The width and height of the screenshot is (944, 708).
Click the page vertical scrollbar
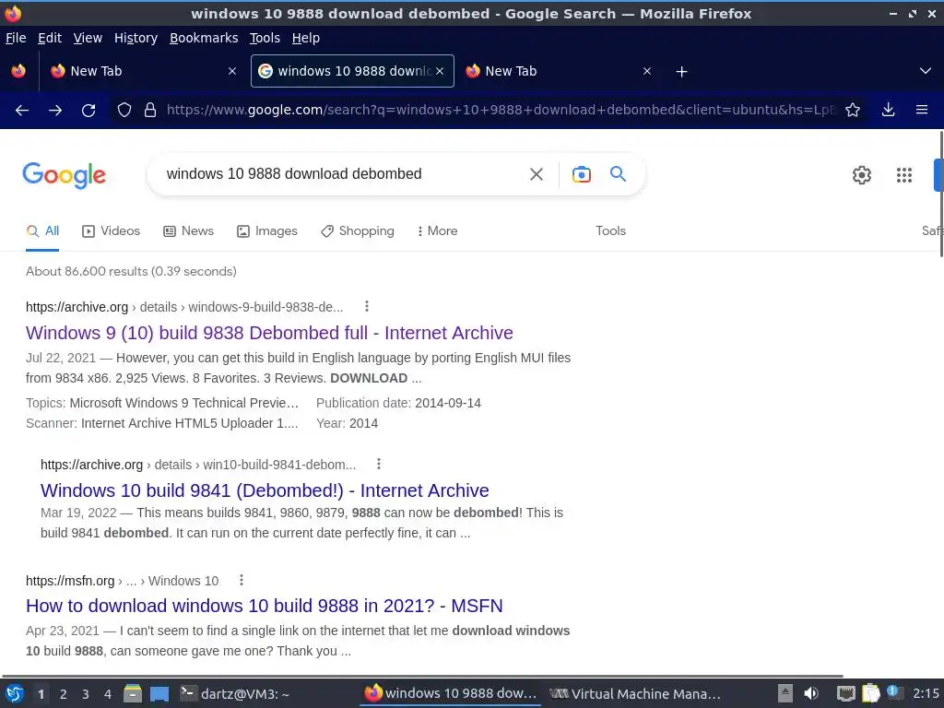[940, 194]
